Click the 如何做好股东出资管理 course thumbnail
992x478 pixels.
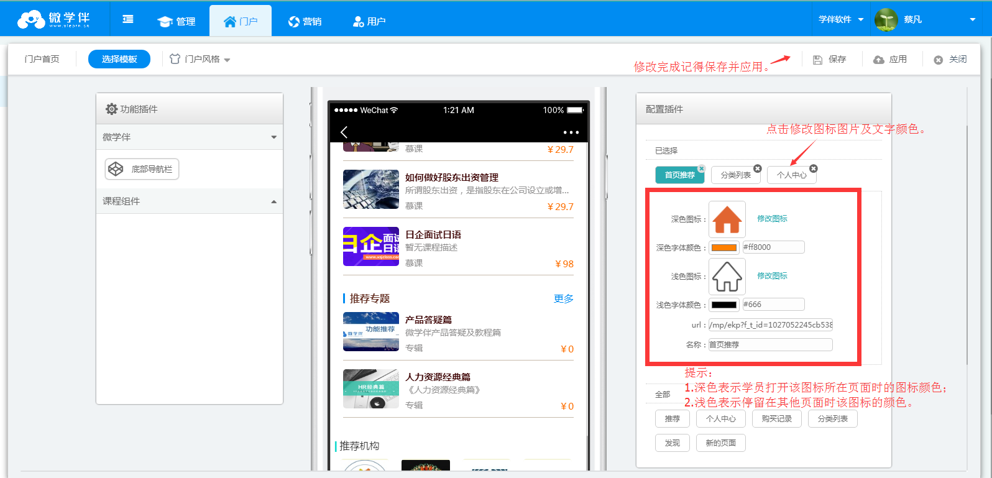click(371, 189)
